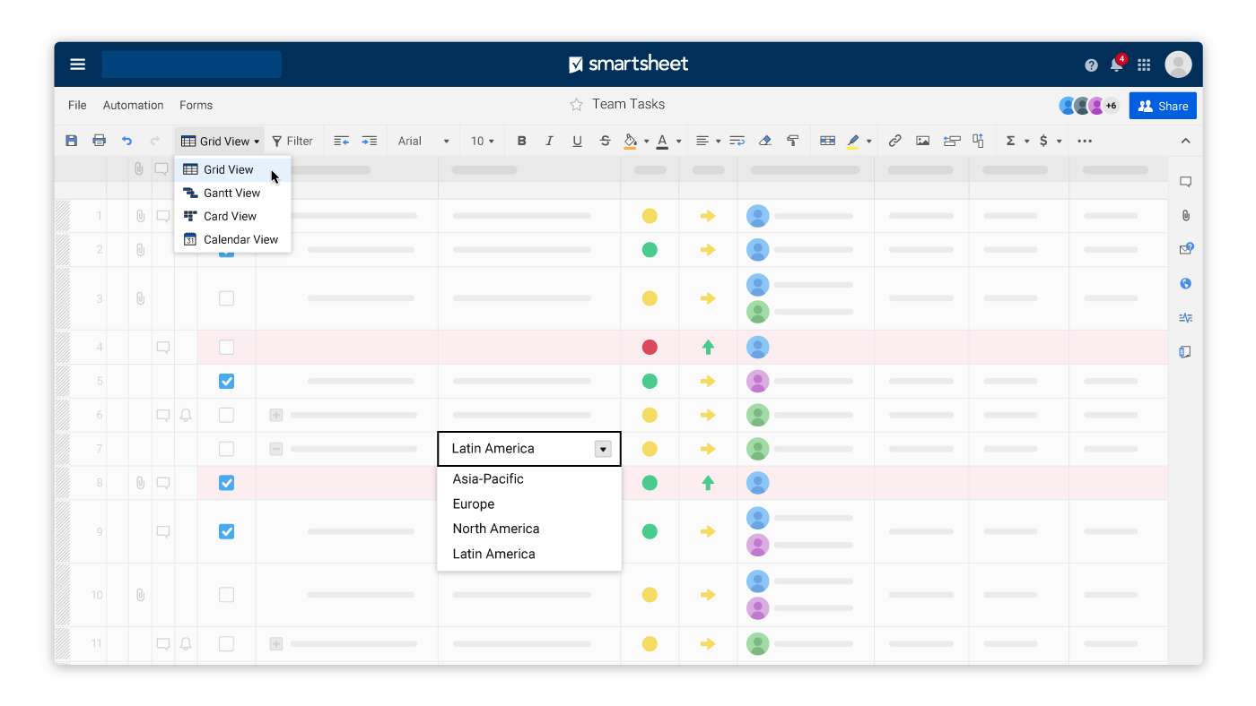
Task: Open notifications bell with 4 alerts
Action: point(1117,64)
